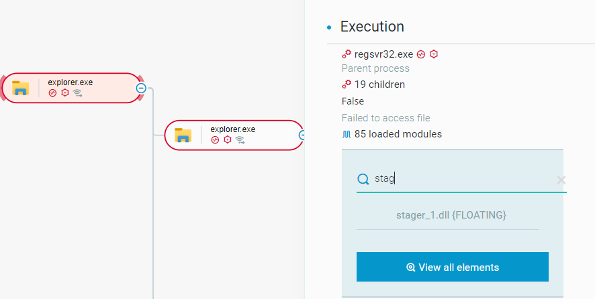595x299 pixels.
Task: Click the magnifier icon in module search
Action: tap(363, 179)
